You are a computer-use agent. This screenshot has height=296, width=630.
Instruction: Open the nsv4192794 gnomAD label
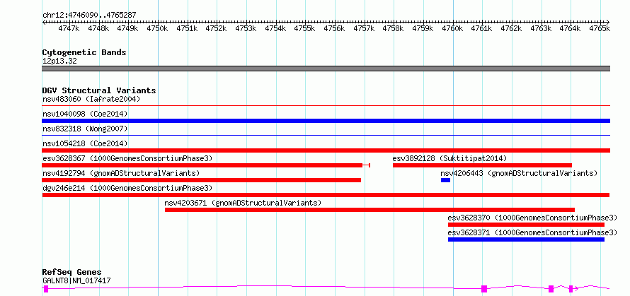(x=121, y=173)
